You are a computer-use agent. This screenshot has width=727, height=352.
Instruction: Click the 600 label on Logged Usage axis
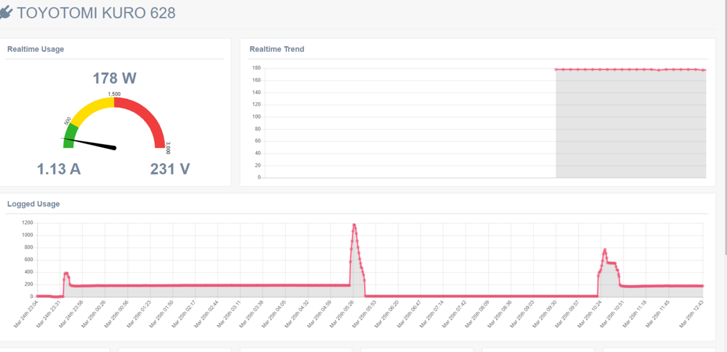click(29, 259)
